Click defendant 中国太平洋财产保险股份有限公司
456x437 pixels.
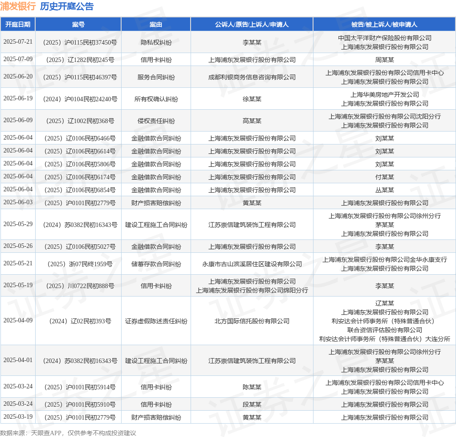(385, 38)
